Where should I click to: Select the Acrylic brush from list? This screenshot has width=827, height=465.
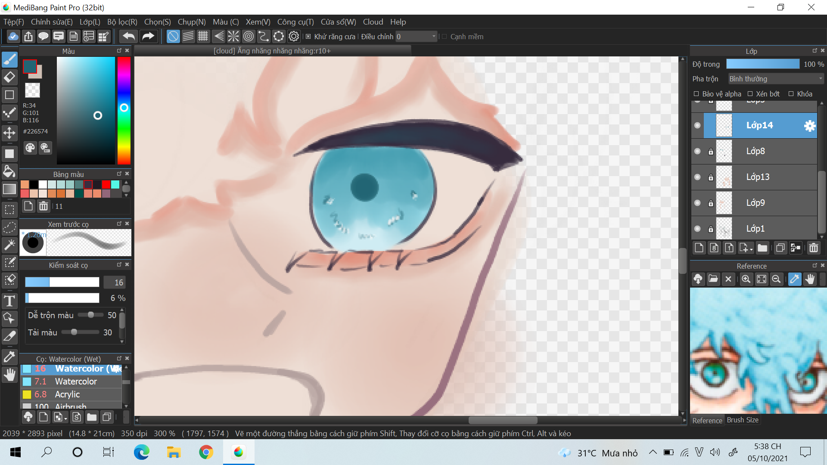point(67,394)
